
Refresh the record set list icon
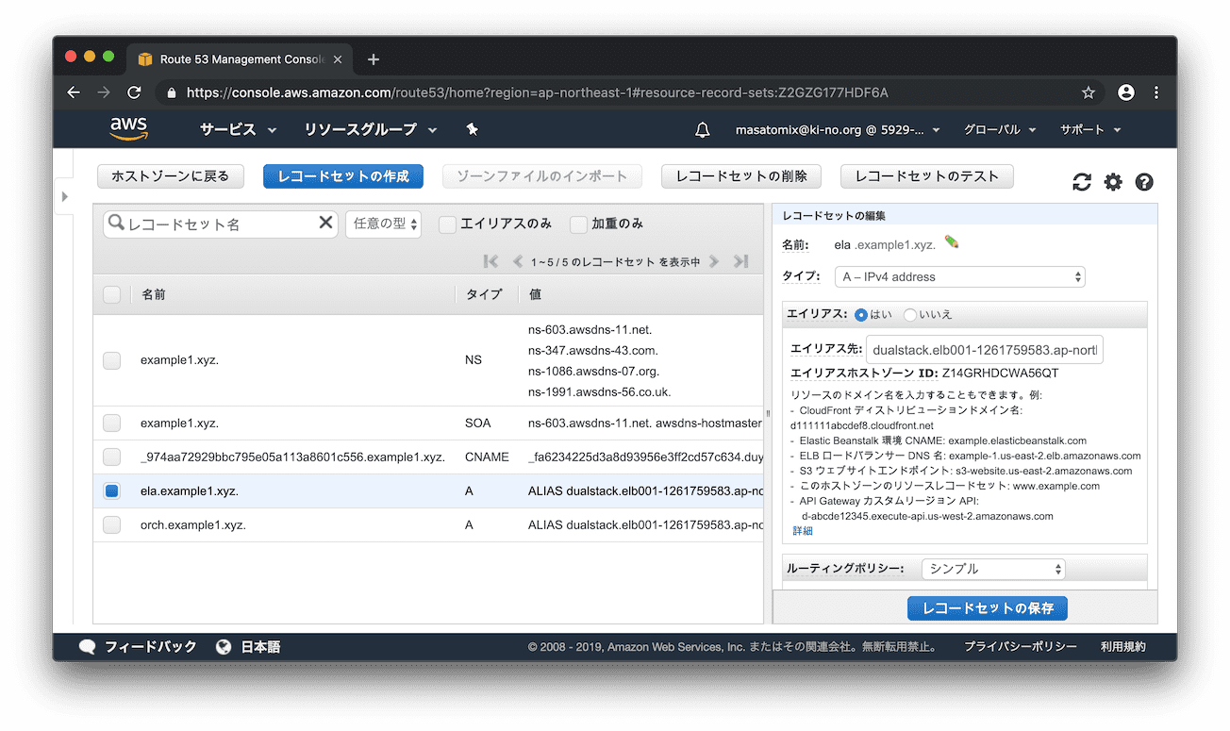[1082, 182]
